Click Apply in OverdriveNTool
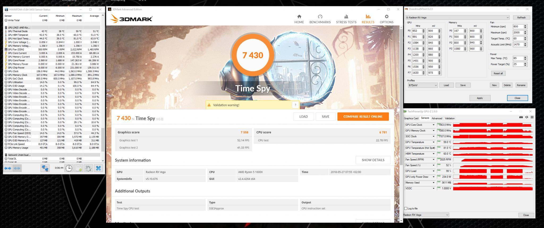This screenshot has width=544, height=228. tap(480, 98)
